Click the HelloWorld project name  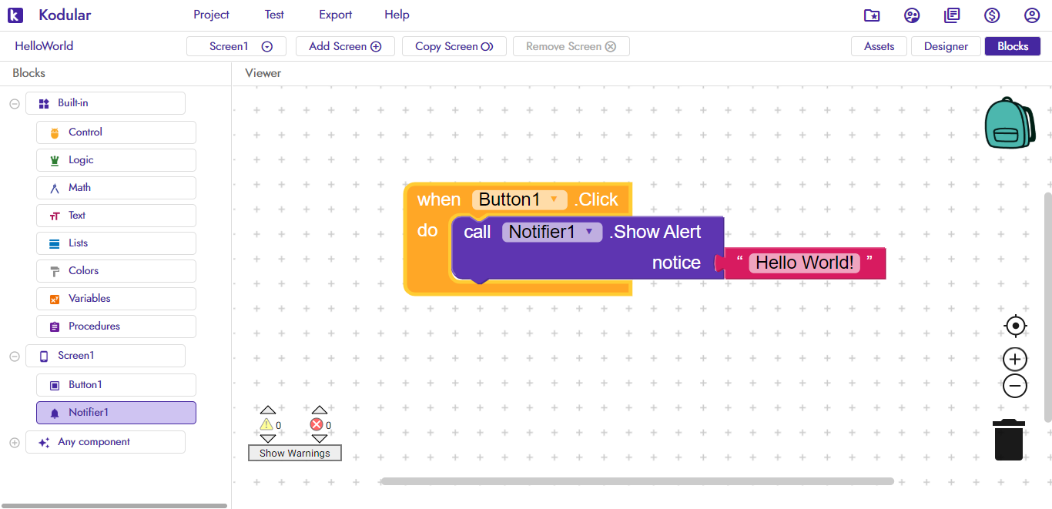[44, 46]
